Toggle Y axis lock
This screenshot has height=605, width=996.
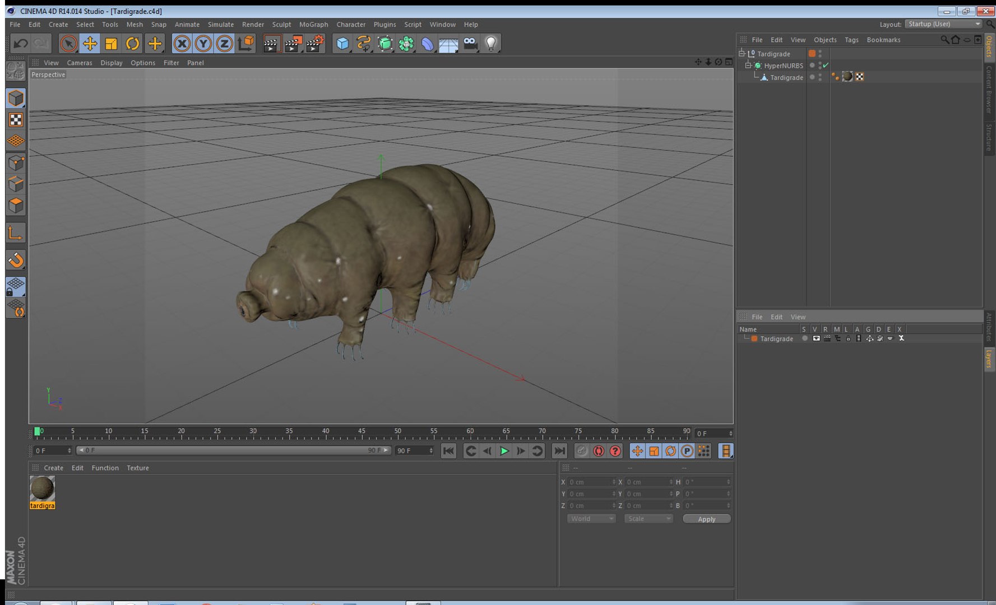pyautogui.click(x=203, y=44)
